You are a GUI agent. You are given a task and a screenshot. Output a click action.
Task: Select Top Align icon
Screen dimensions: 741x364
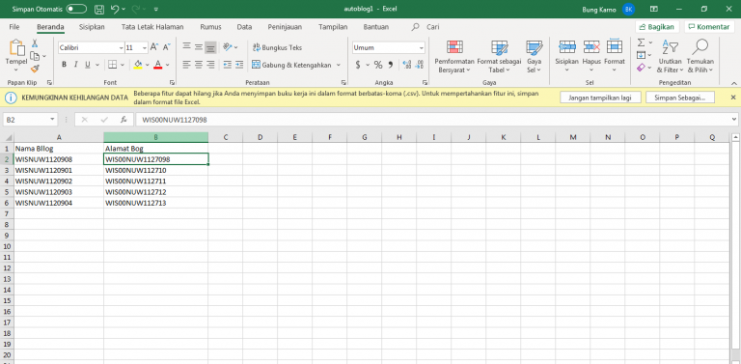click(x=186, y=47)
